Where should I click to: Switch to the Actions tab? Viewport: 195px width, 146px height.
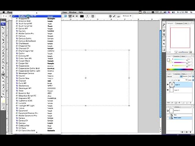(x=177, y=107)
